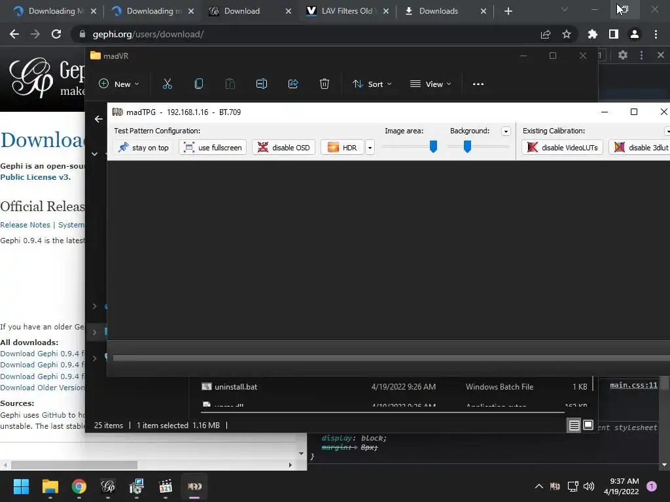Click Download Older Versions link
The width and height of the screenshot is (670, 502).
point(43,388)
